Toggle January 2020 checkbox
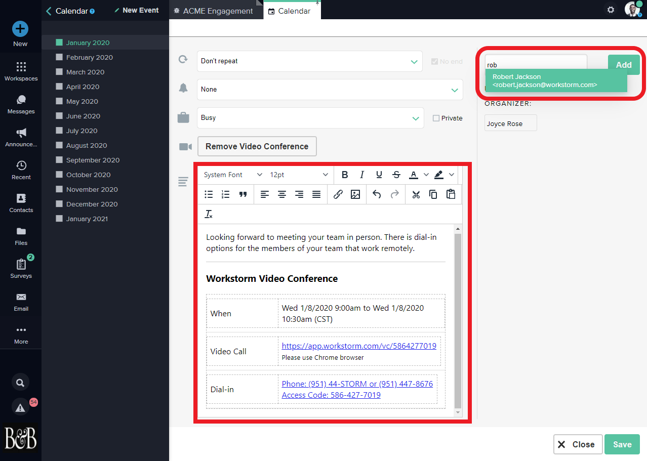This screenshot has height=461, width=647. (x=59, y=43)
